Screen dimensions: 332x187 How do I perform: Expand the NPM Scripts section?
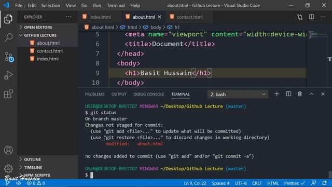(48, 175)
